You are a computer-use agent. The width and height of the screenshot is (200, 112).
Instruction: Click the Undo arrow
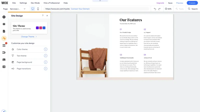(155, 9)
